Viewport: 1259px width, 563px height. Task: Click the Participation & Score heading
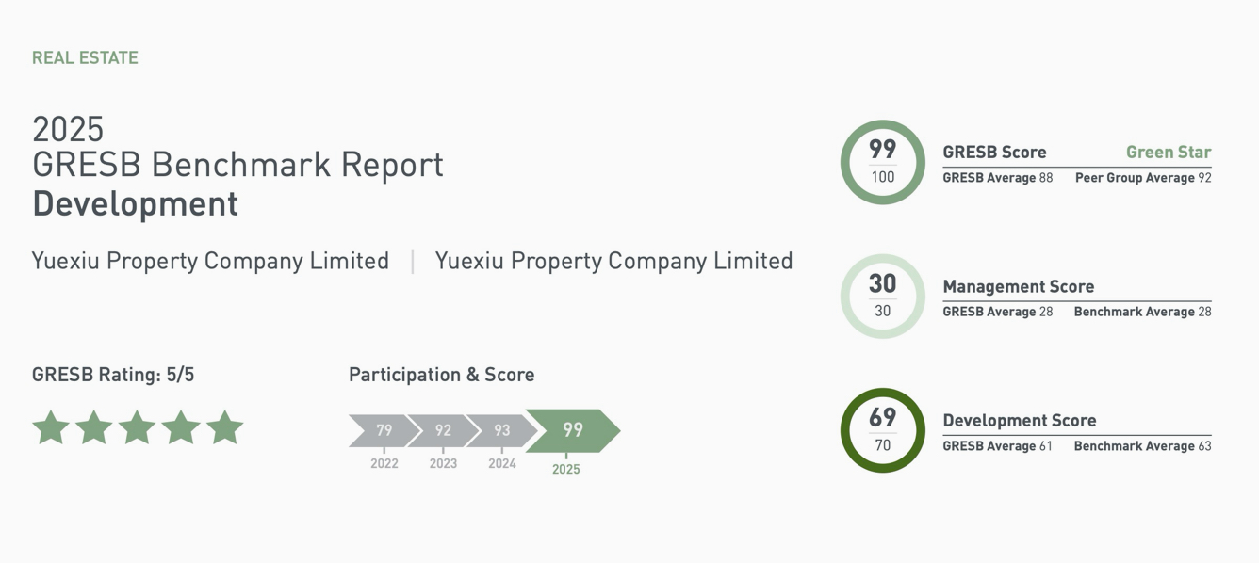click(x=441, y=375)
